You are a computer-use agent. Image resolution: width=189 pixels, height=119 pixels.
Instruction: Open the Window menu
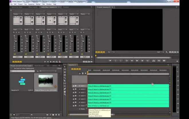coord(49,4)
